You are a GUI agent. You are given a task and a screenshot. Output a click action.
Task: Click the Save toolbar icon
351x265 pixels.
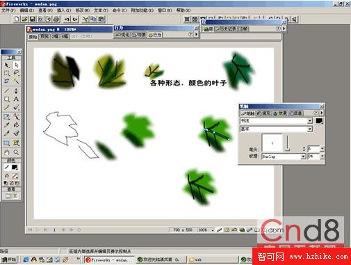[x=33, y=19]
